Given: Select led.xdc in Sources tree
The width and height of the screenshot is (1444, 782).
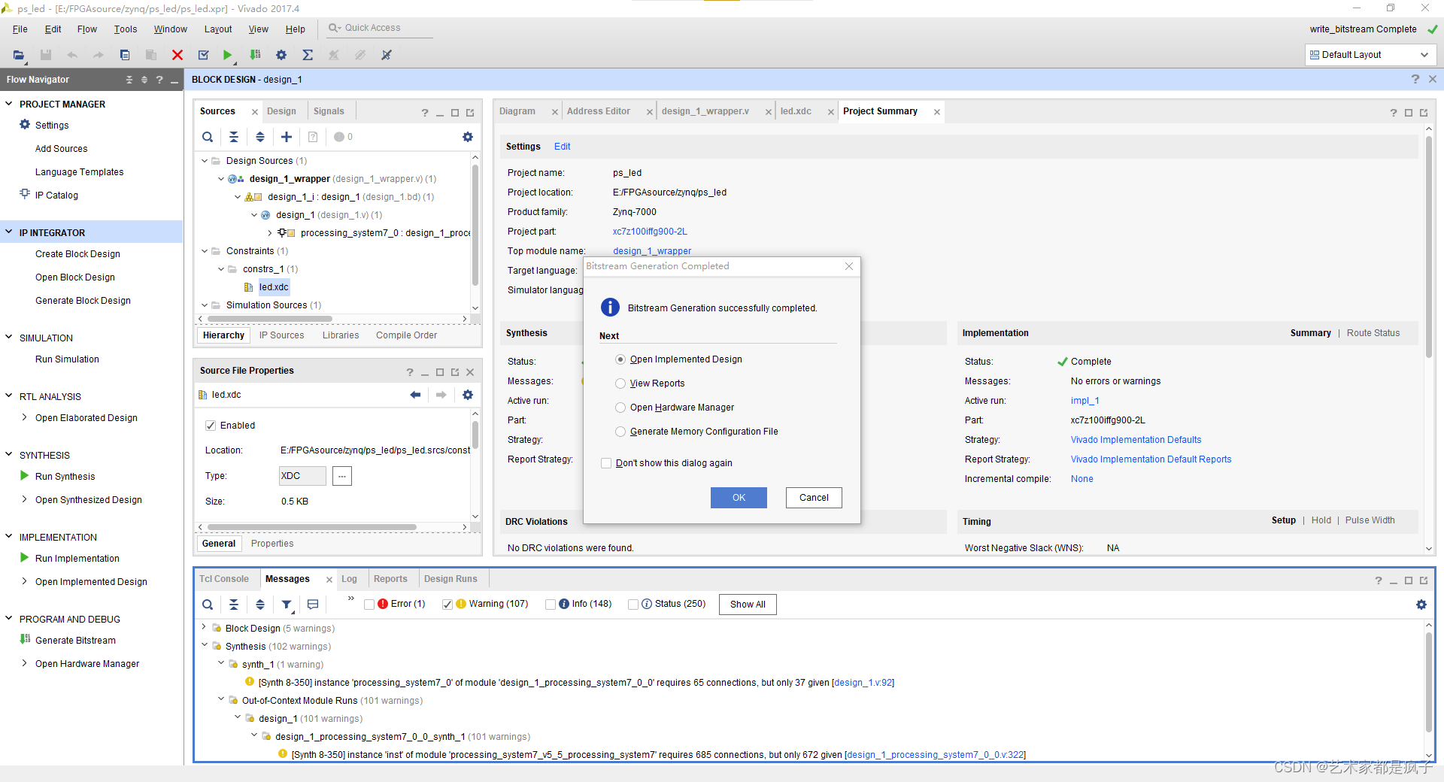Looking at the screenshot, I should pyautogui.click(x=274, y=287).
